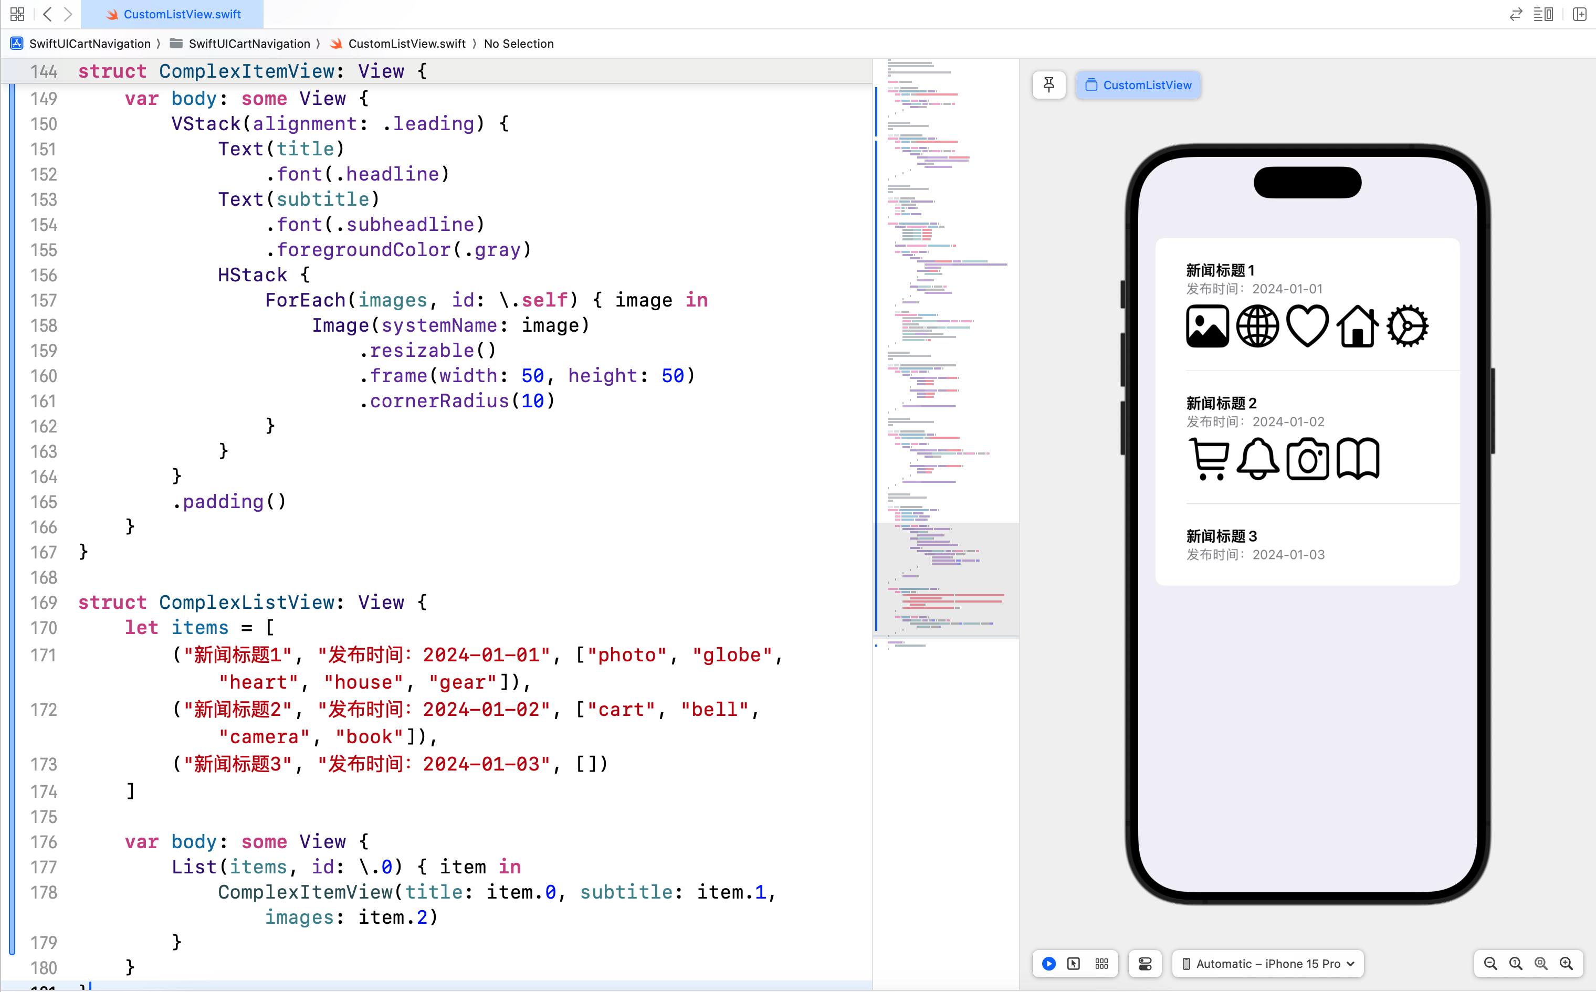Add a new editor pane
Screen dimensions: 1596x992
pyautogui.click(x=1580, y=14)
